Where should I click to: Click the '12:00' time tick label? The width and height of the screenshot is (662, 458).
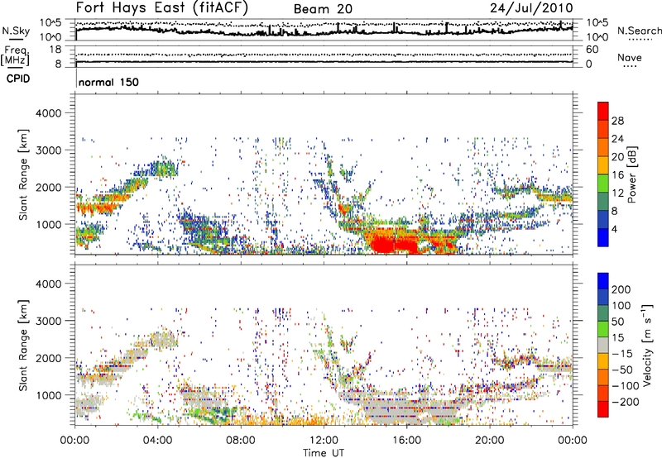(324, 441)
